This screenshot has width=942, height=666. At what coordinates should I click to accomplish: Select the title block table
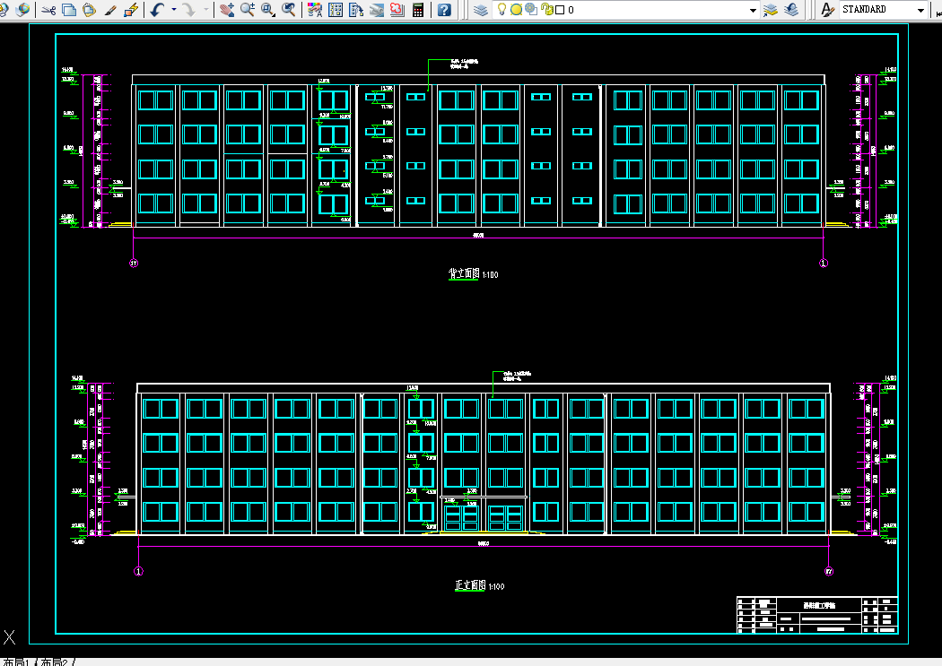point(817,614)
